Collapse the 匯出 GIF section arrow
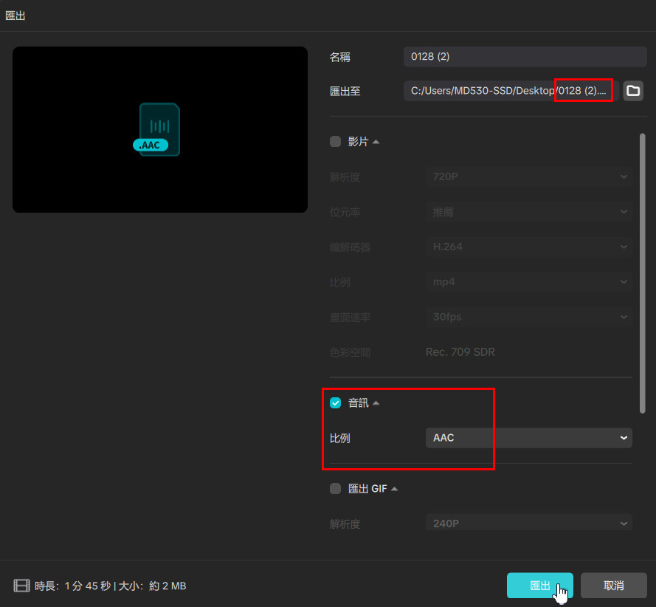The width and height of the screenshot is (656, 607). [394, 489]
